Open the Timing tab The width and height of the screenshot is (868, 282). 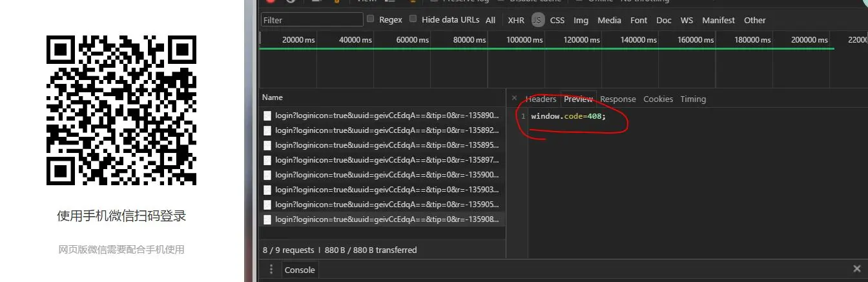pyautogui.click(x=693, y=99)
